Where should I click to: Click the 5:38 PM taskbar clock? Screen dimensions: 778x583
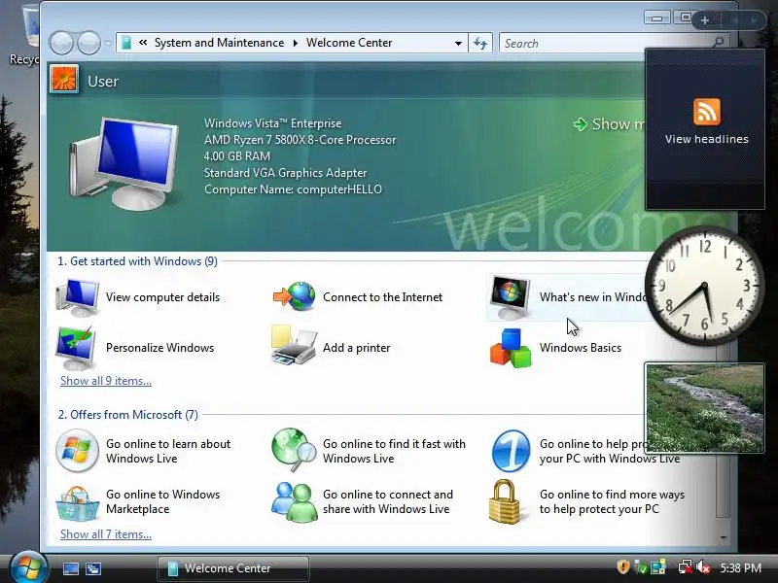pyautogui.click(x=741, y=567)
